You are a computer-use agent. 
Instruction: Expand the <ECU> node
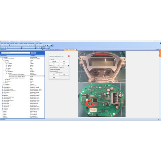4,83
